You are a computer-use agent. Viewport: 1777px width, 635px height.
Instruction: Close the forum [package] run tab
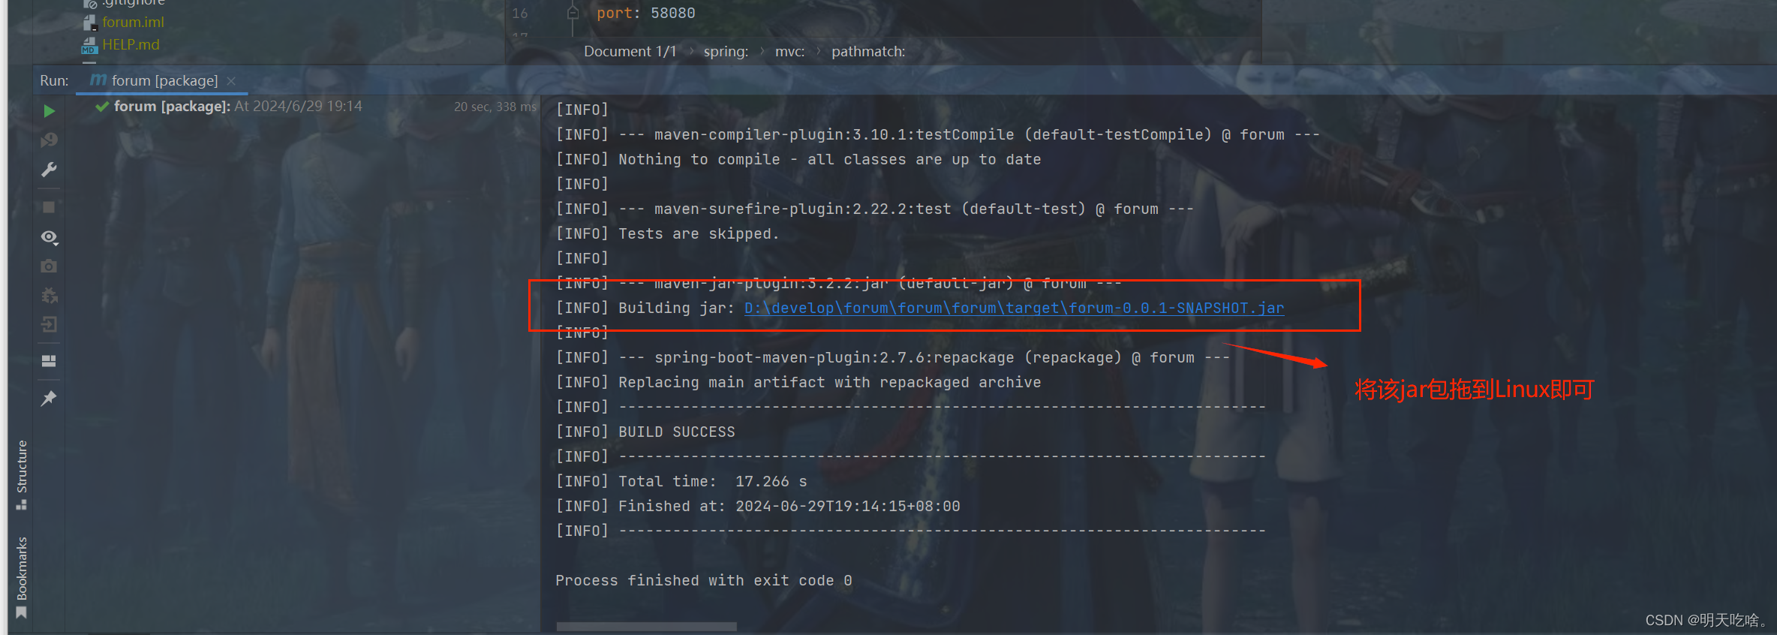[x=231, y=81]
